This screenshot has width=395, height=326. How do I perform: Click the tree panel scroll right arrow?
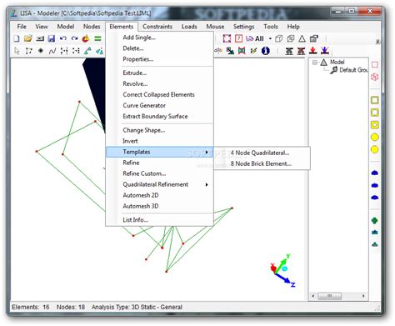click(x=363, y=296)
